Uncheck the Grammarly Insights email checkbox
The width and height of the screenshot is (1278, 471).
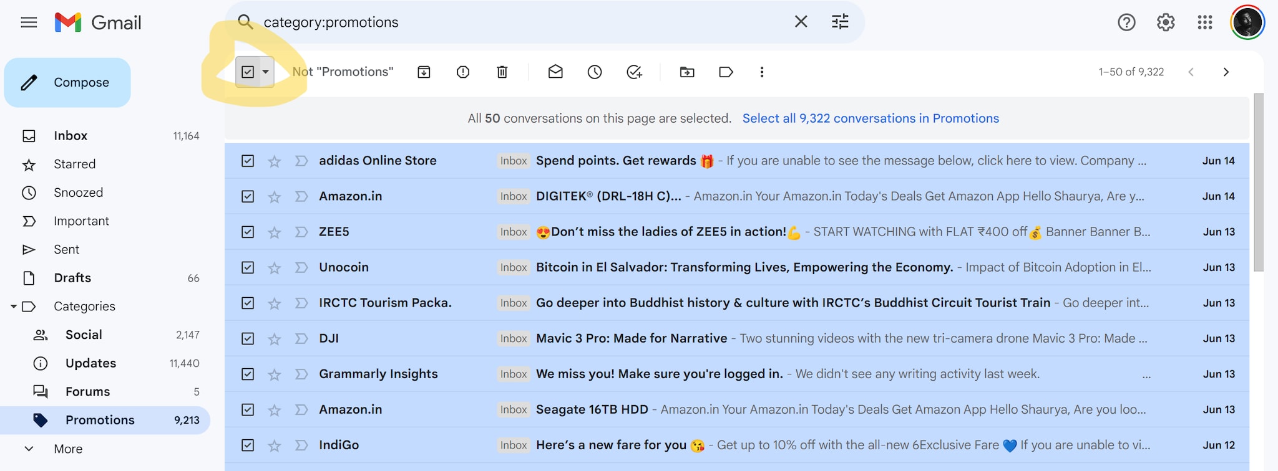click(x=248, y=374)
